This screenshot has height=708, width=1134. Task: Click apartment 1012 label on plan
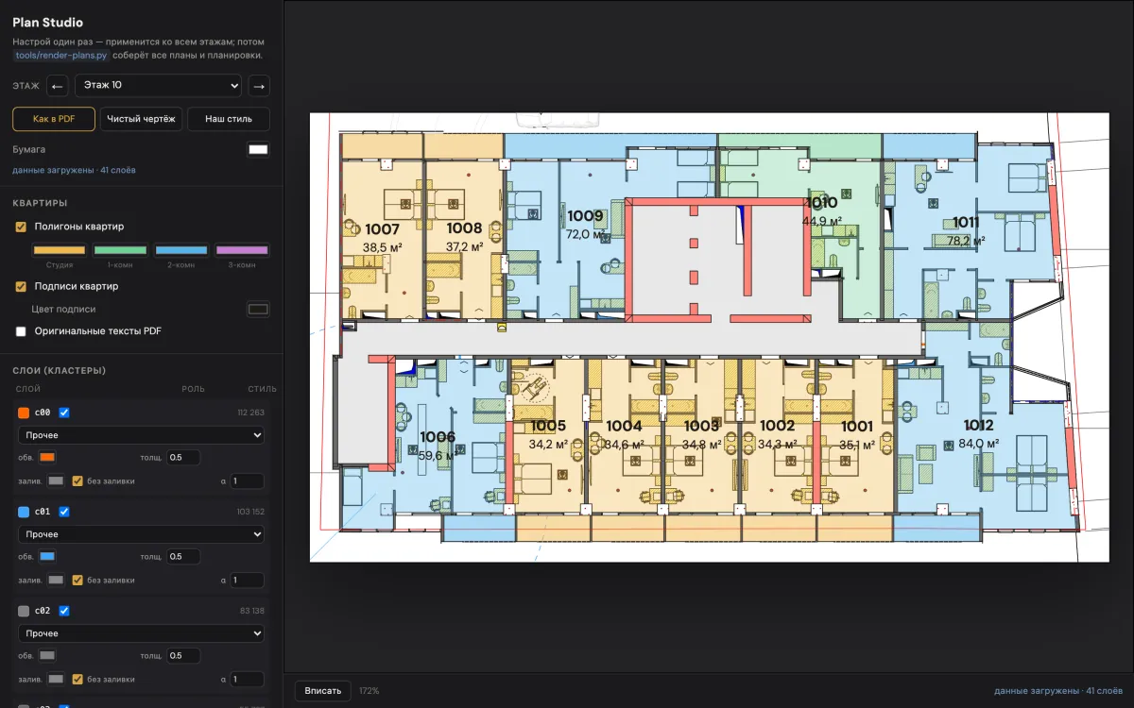point(978,425)
